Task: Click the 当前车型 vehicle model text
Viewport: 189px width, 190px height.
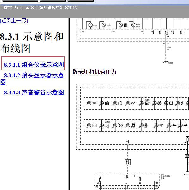Action: 39,8
